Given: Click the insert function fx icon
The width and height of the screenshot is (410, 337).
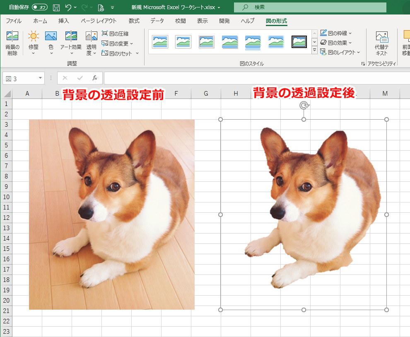Looking at the screenshot, I should pos(95,78).
